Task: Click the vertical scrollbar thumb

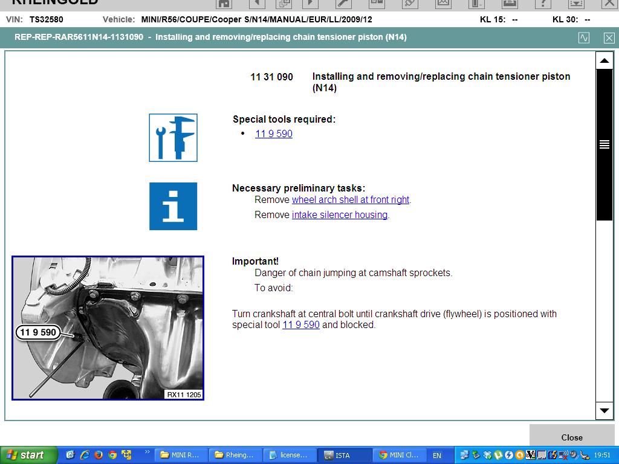Action: 604,144
